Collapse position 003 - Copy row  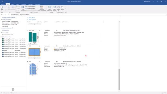click(x=28, y=30)
